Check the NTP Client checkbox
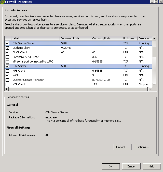 [7, 85]
